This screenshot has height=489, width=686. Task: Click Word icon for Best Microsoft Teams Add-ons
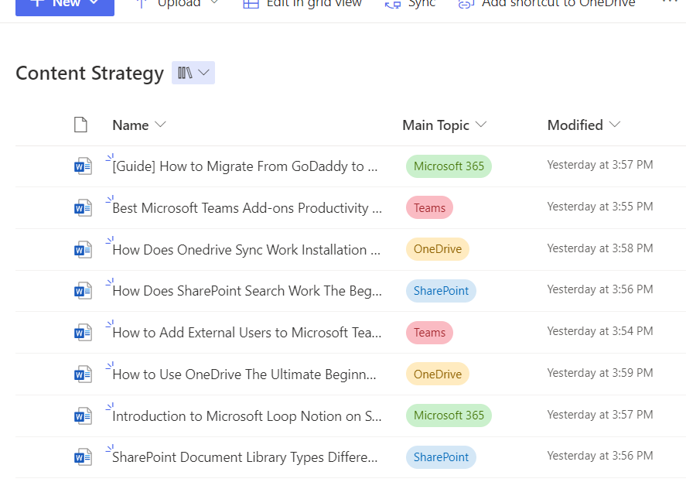coord(83,208)
